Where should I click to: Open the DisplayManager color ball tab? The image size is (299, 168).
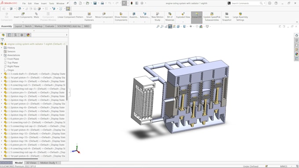[28, 35]
